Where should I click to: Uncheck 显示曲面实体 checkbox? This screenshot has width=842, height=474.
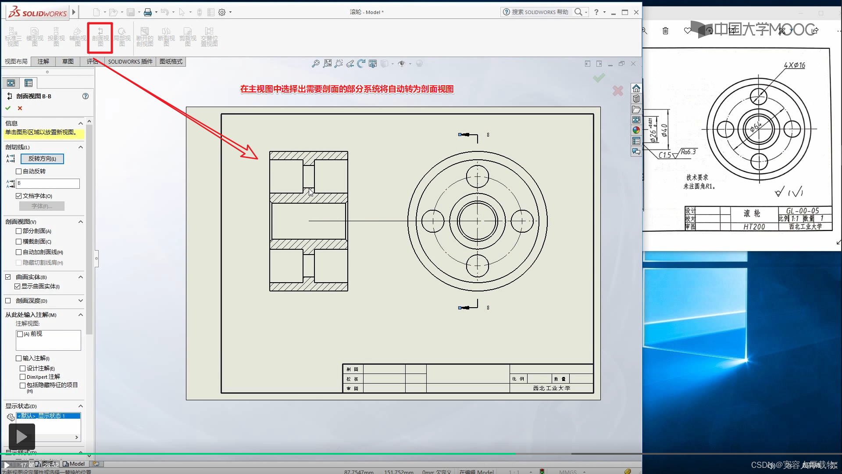click(x=18, y=286)
